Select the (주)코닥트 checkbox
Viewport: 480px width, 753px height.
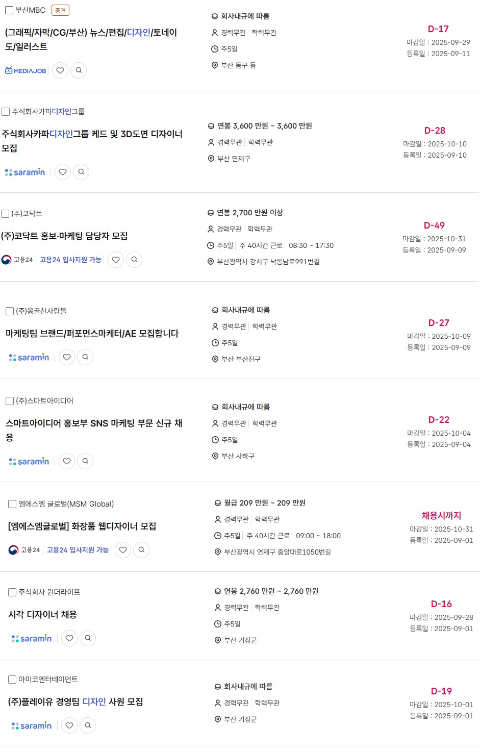pos(5,214)
